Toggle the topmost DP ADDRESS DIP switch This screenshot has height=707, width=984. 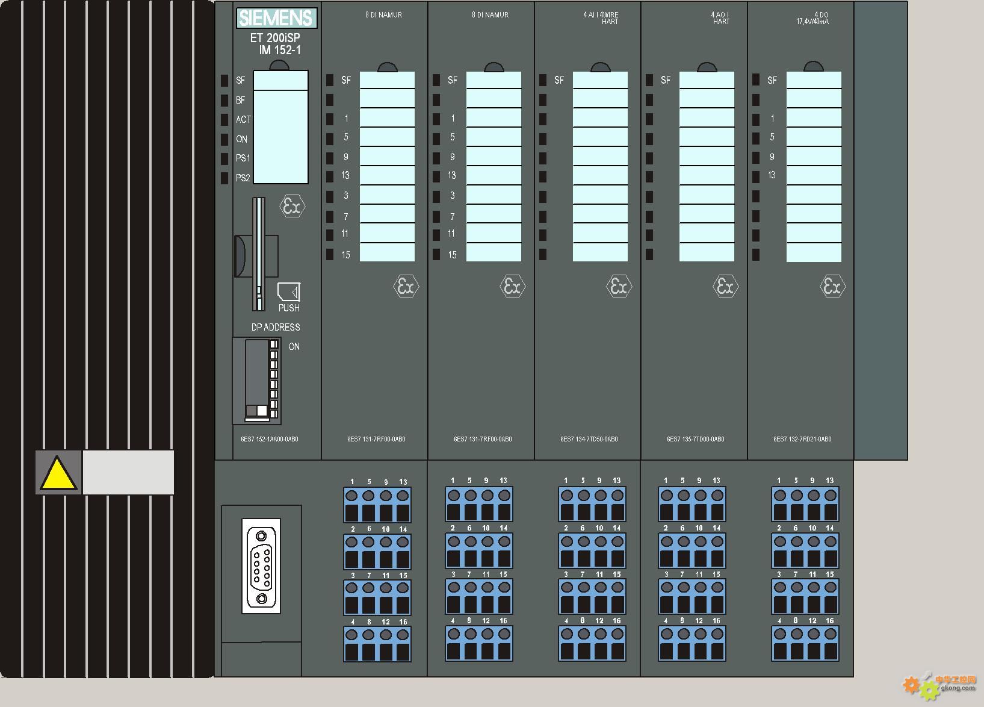click(x=273, y=345)
